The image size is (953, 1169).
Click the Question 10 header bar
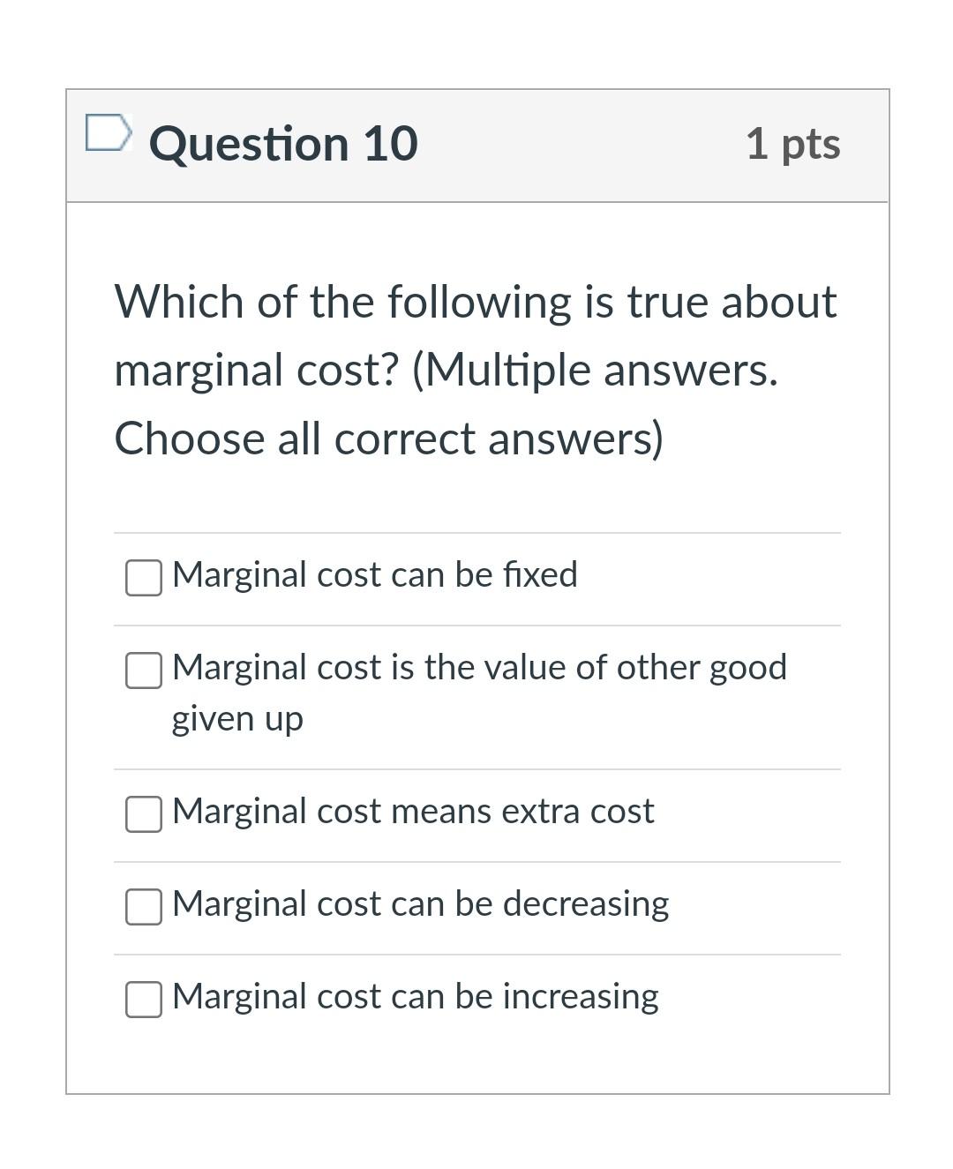coord(476,146)
